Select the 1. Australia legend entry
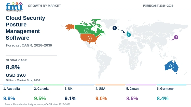191x107 pixels. [11, 89]
